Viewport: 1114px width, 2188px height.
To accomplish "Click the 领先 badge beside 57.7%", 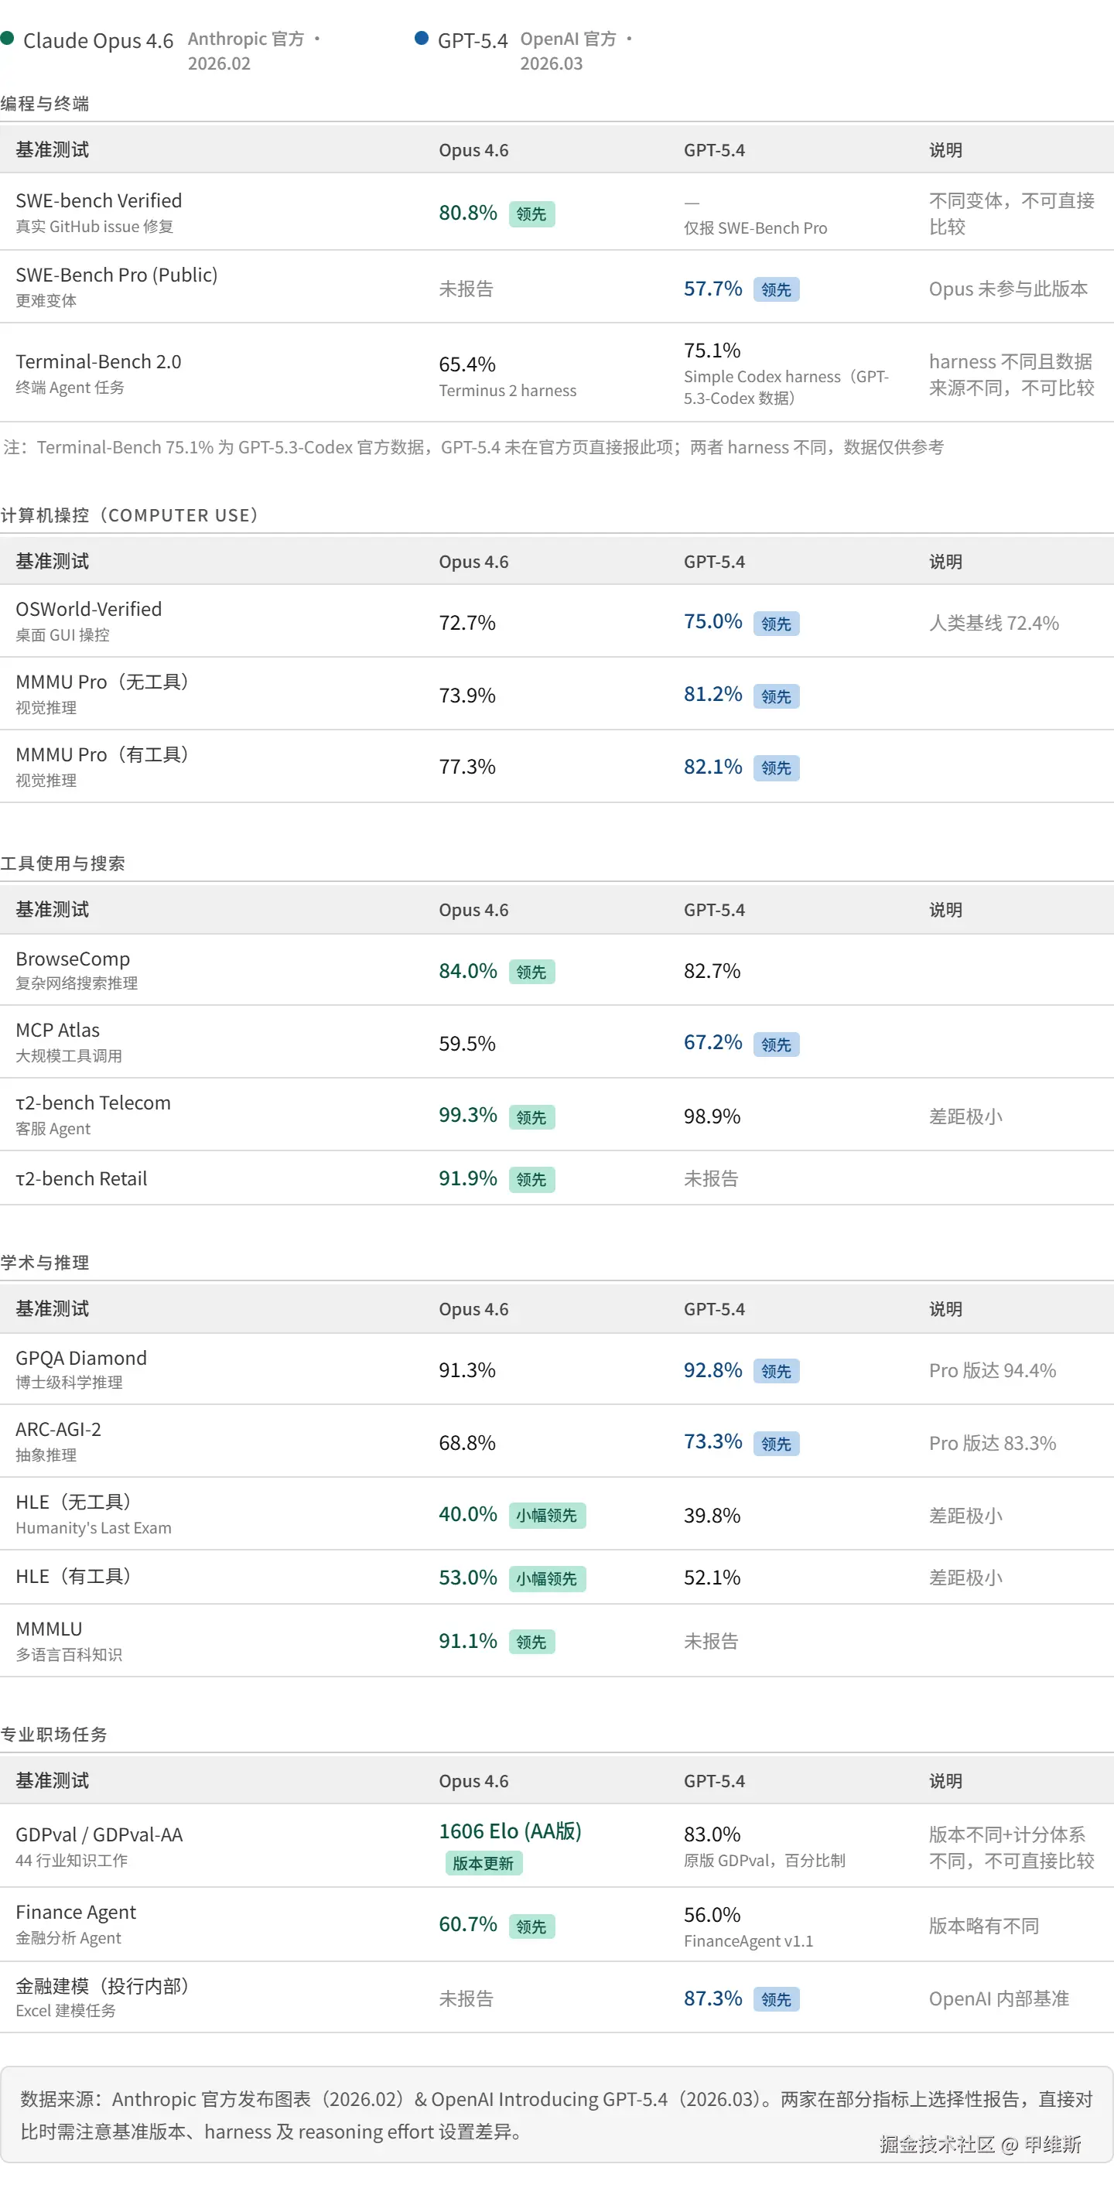I will (776, 289).
